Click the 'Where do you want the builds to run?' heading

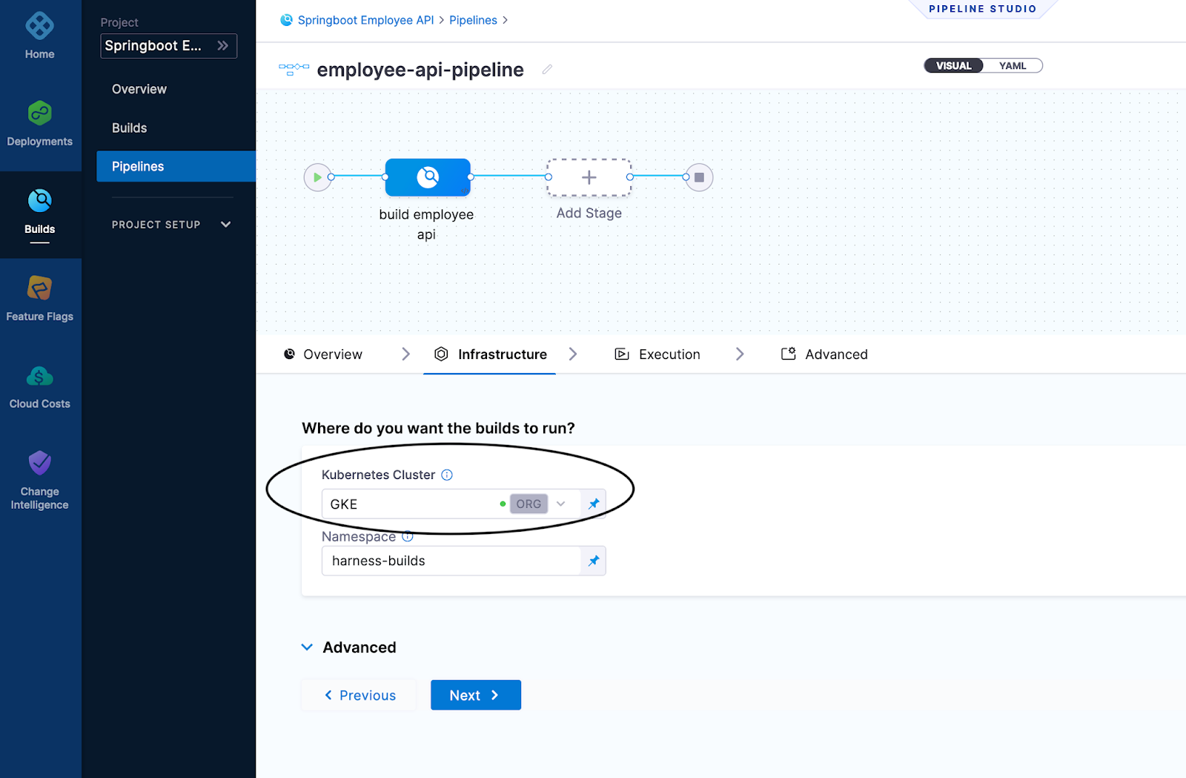click(438, 428)
